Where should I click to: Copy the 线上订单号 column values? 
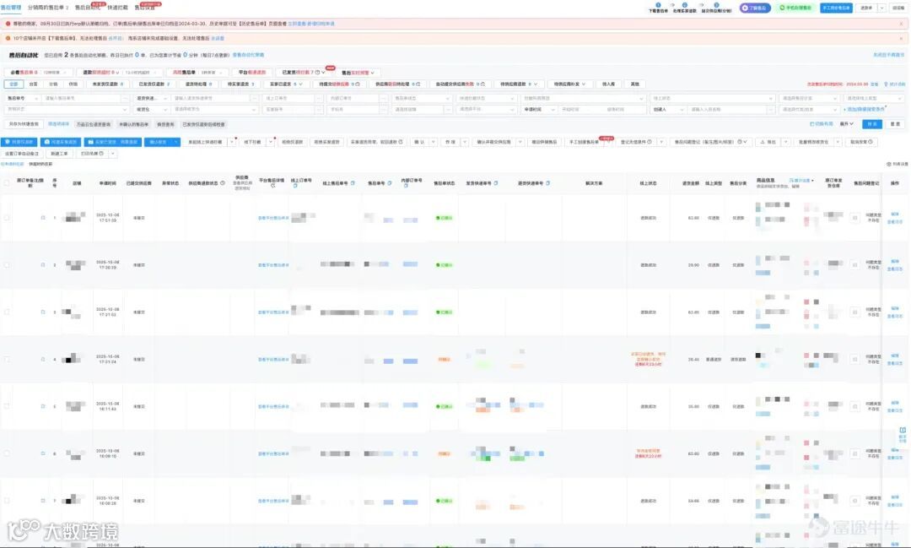(x=295, y=186)
